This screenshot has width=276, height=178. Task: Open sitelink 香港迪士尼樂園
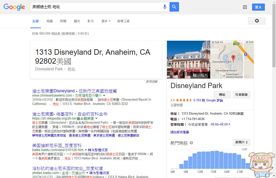tap(80, 135)
